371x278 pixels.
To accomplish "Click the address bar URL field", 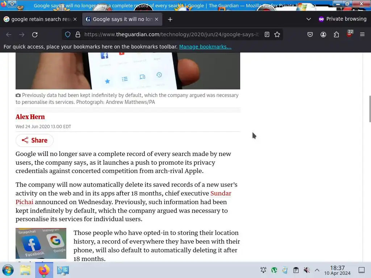I will point(171,34).
